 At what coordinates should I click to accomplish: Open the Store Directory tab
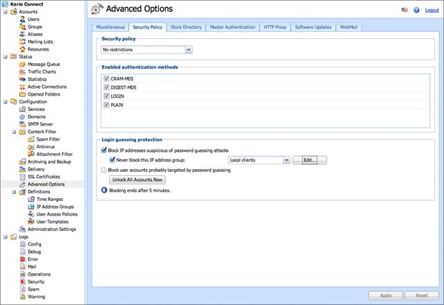pyautogui.click(x=186, y=27)
